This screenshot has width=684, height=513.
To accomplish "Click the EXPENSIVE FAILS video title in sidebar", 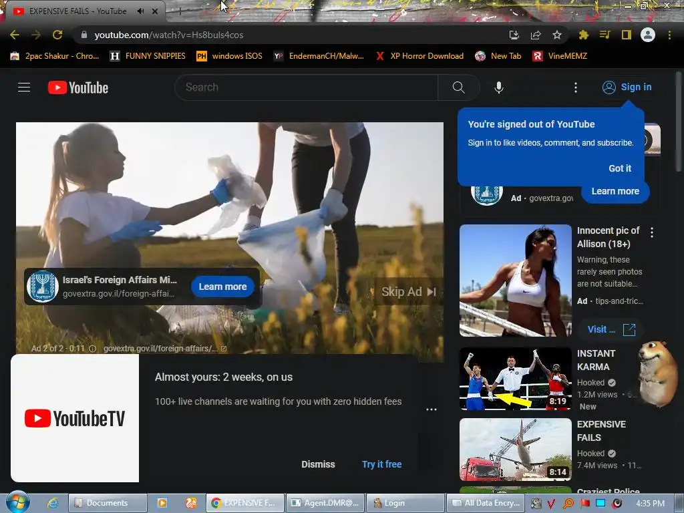I will coord(601,431).
